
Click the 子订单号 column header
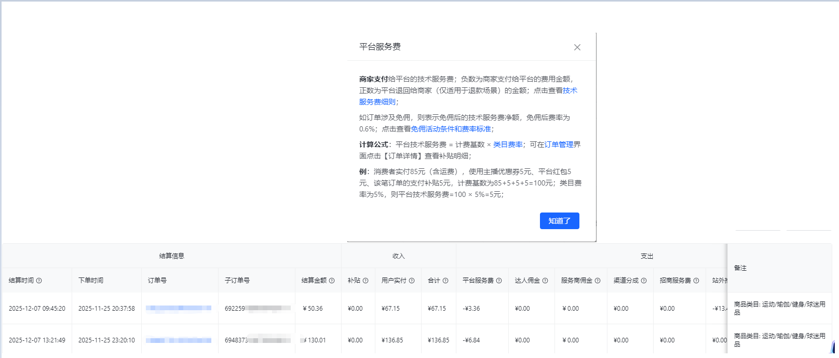(x=237, y=281)
